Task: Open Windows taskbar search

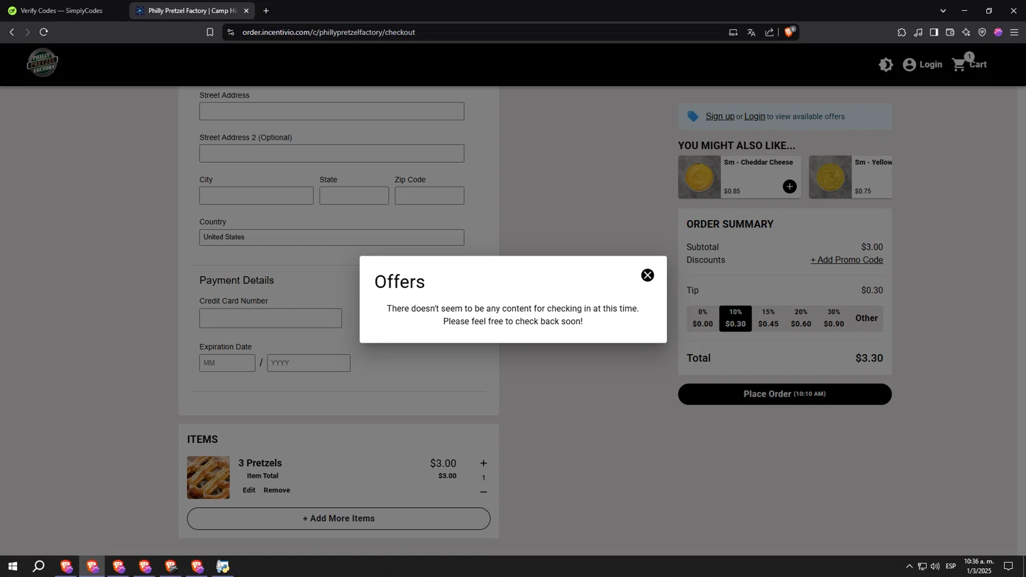Action: coord(39,566)
